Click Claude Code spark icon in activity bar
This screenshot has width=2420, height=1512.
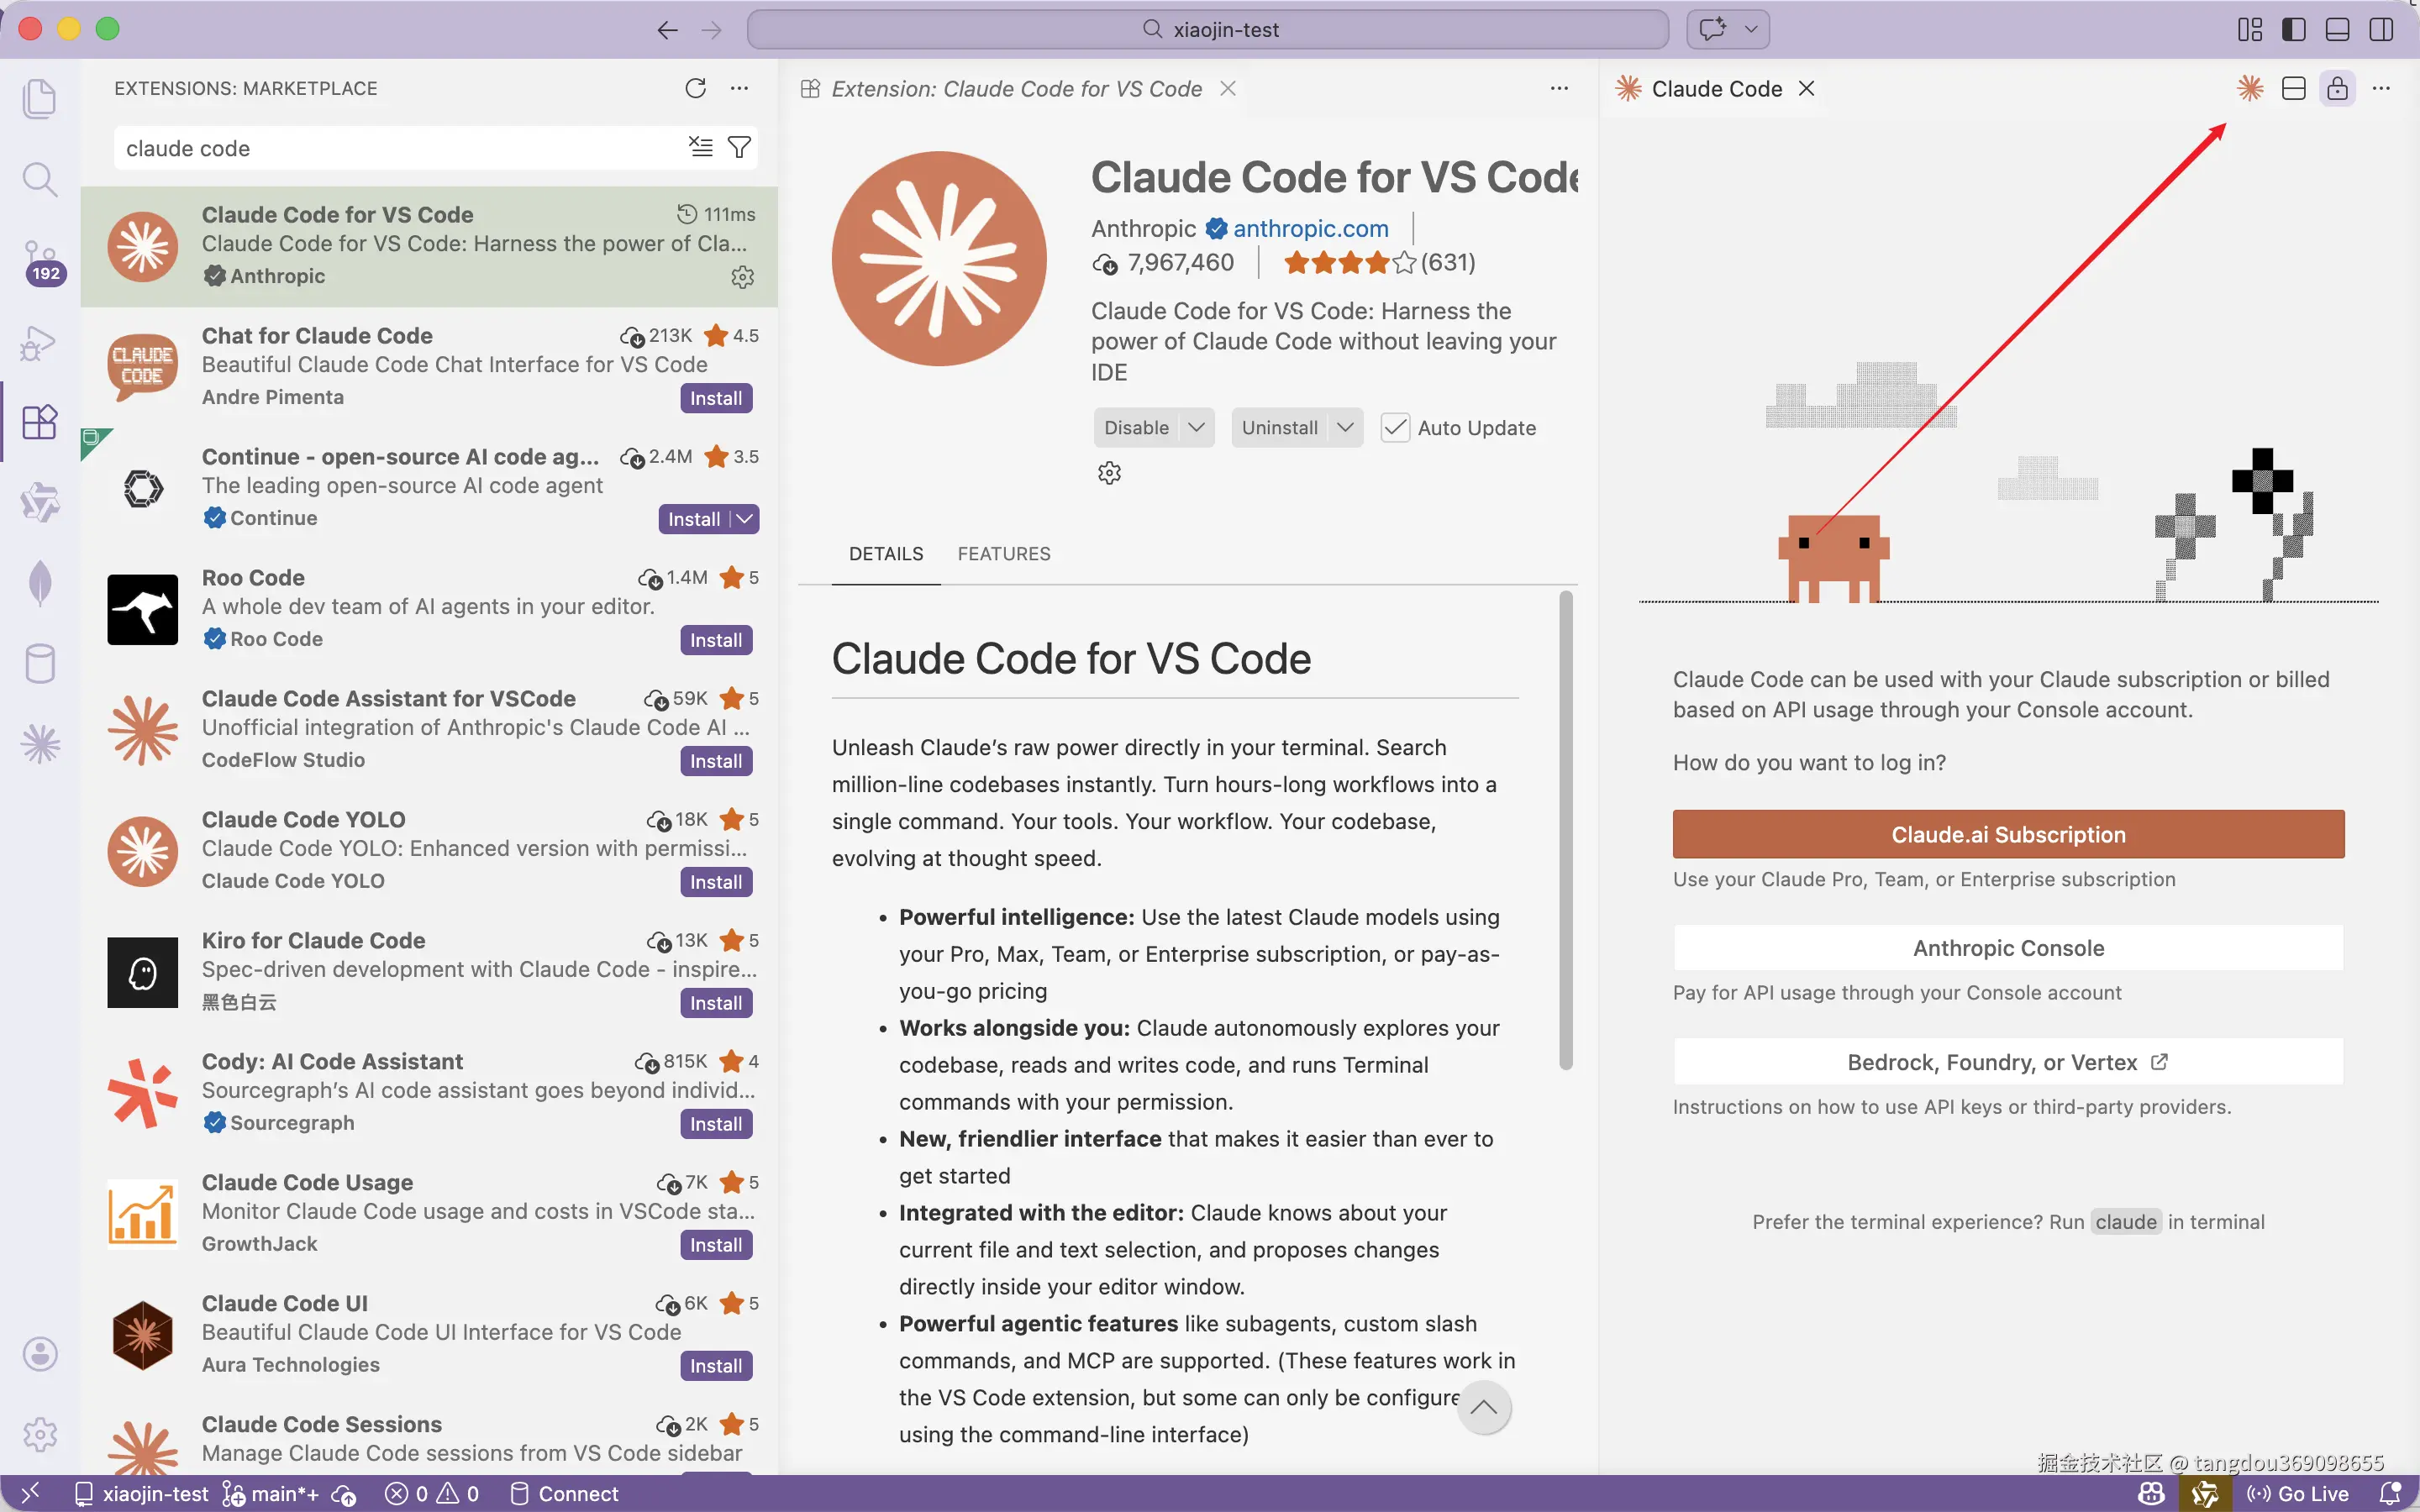pos(40,744)
